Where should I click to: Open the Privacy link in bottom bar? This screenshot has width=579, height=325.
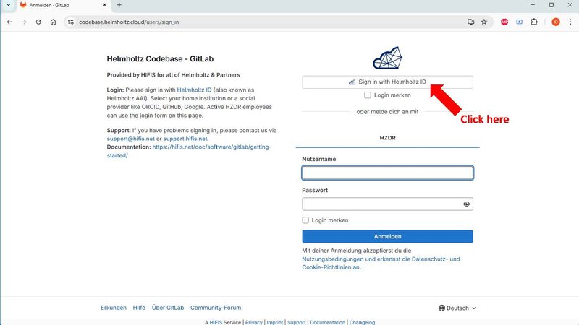pyautogui.click(x=254, y=322)
